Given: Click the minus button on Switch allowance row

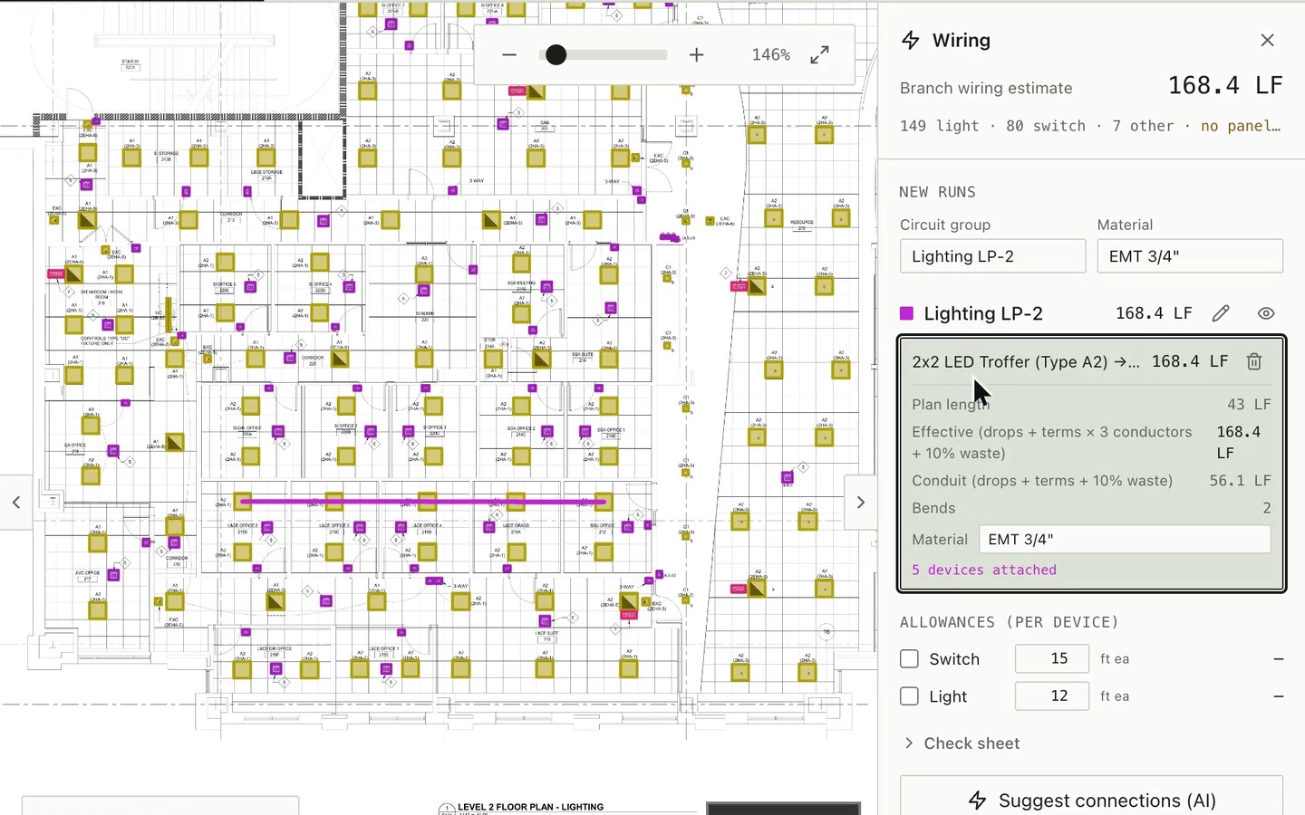Looking at the screenshot, I should 1278,659.
